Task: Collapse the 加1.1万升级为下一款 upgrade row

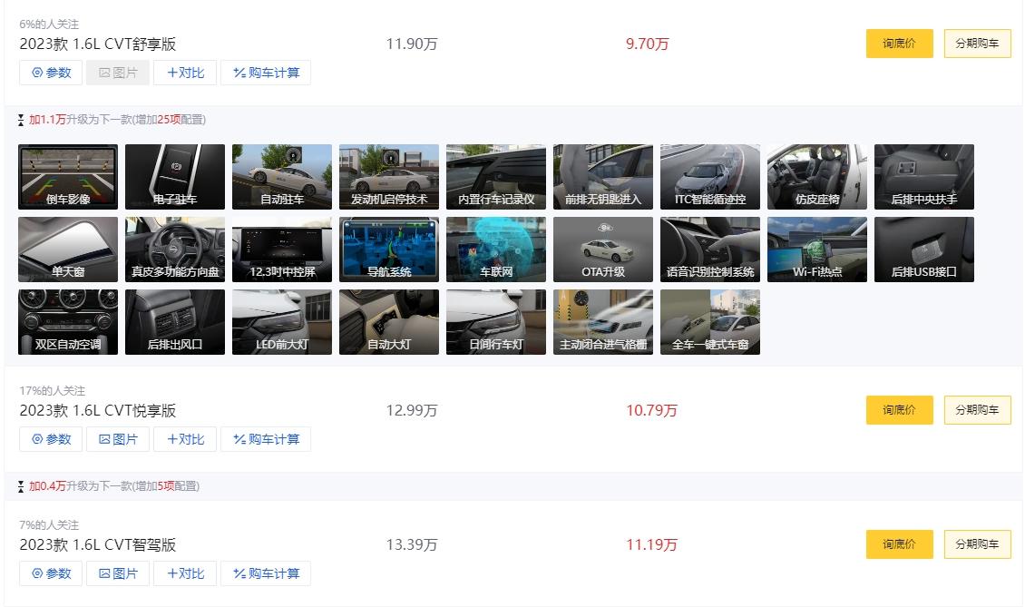Action: click(x=112, y=120)
